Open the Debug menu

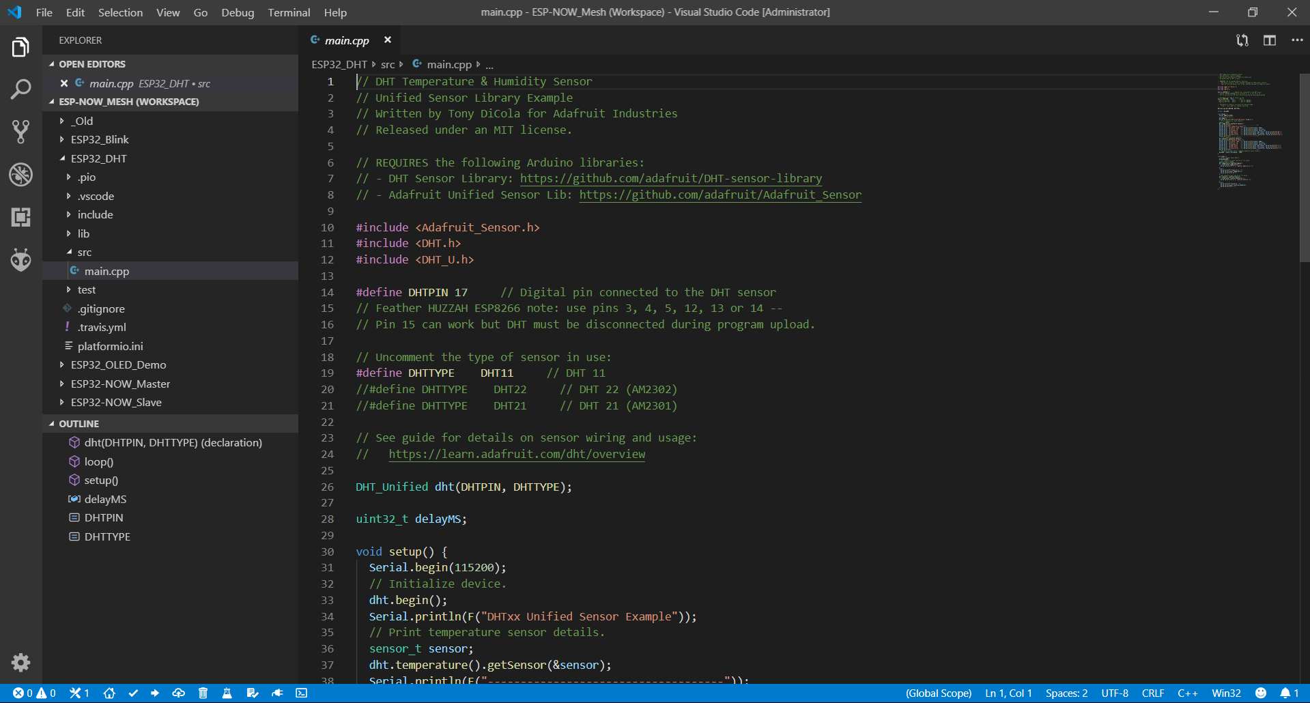pyautogui.click(x=237, y=12)
